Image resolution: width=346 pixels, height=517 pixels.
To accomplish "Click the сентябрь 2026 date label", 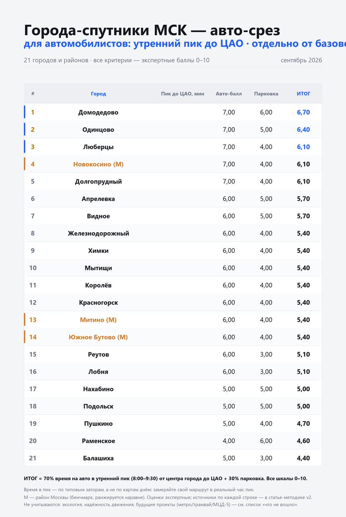I will coord(301,60).
